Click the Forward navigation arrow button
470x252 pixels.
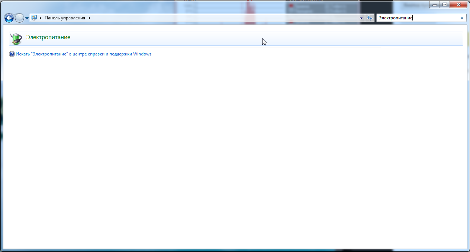[x=19, y=18]
